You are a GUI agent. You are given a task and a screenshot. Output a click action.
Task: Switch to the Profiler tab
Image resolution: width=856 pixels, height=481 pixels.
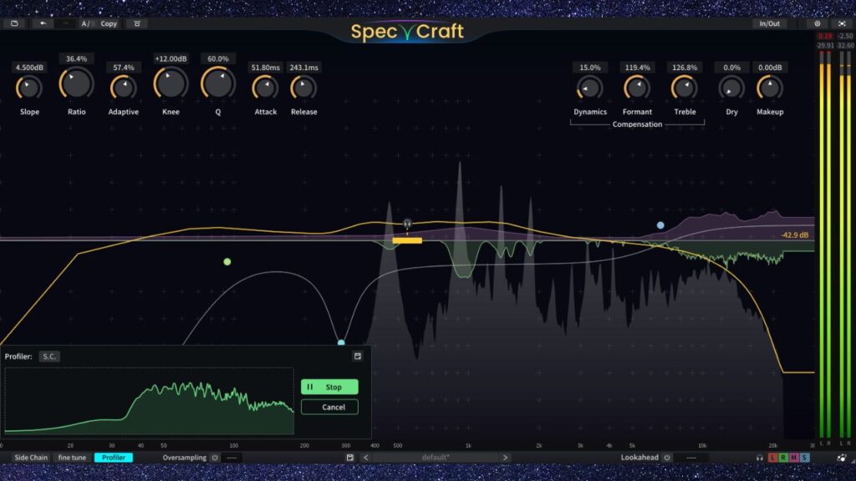[114, 458]
